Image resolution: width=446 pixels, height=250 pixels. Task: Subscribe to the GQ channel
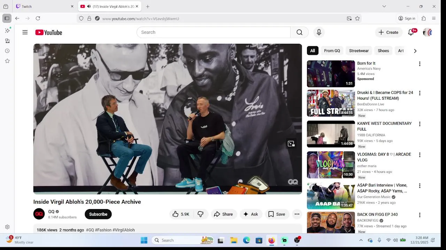click(x=98, y=214)
